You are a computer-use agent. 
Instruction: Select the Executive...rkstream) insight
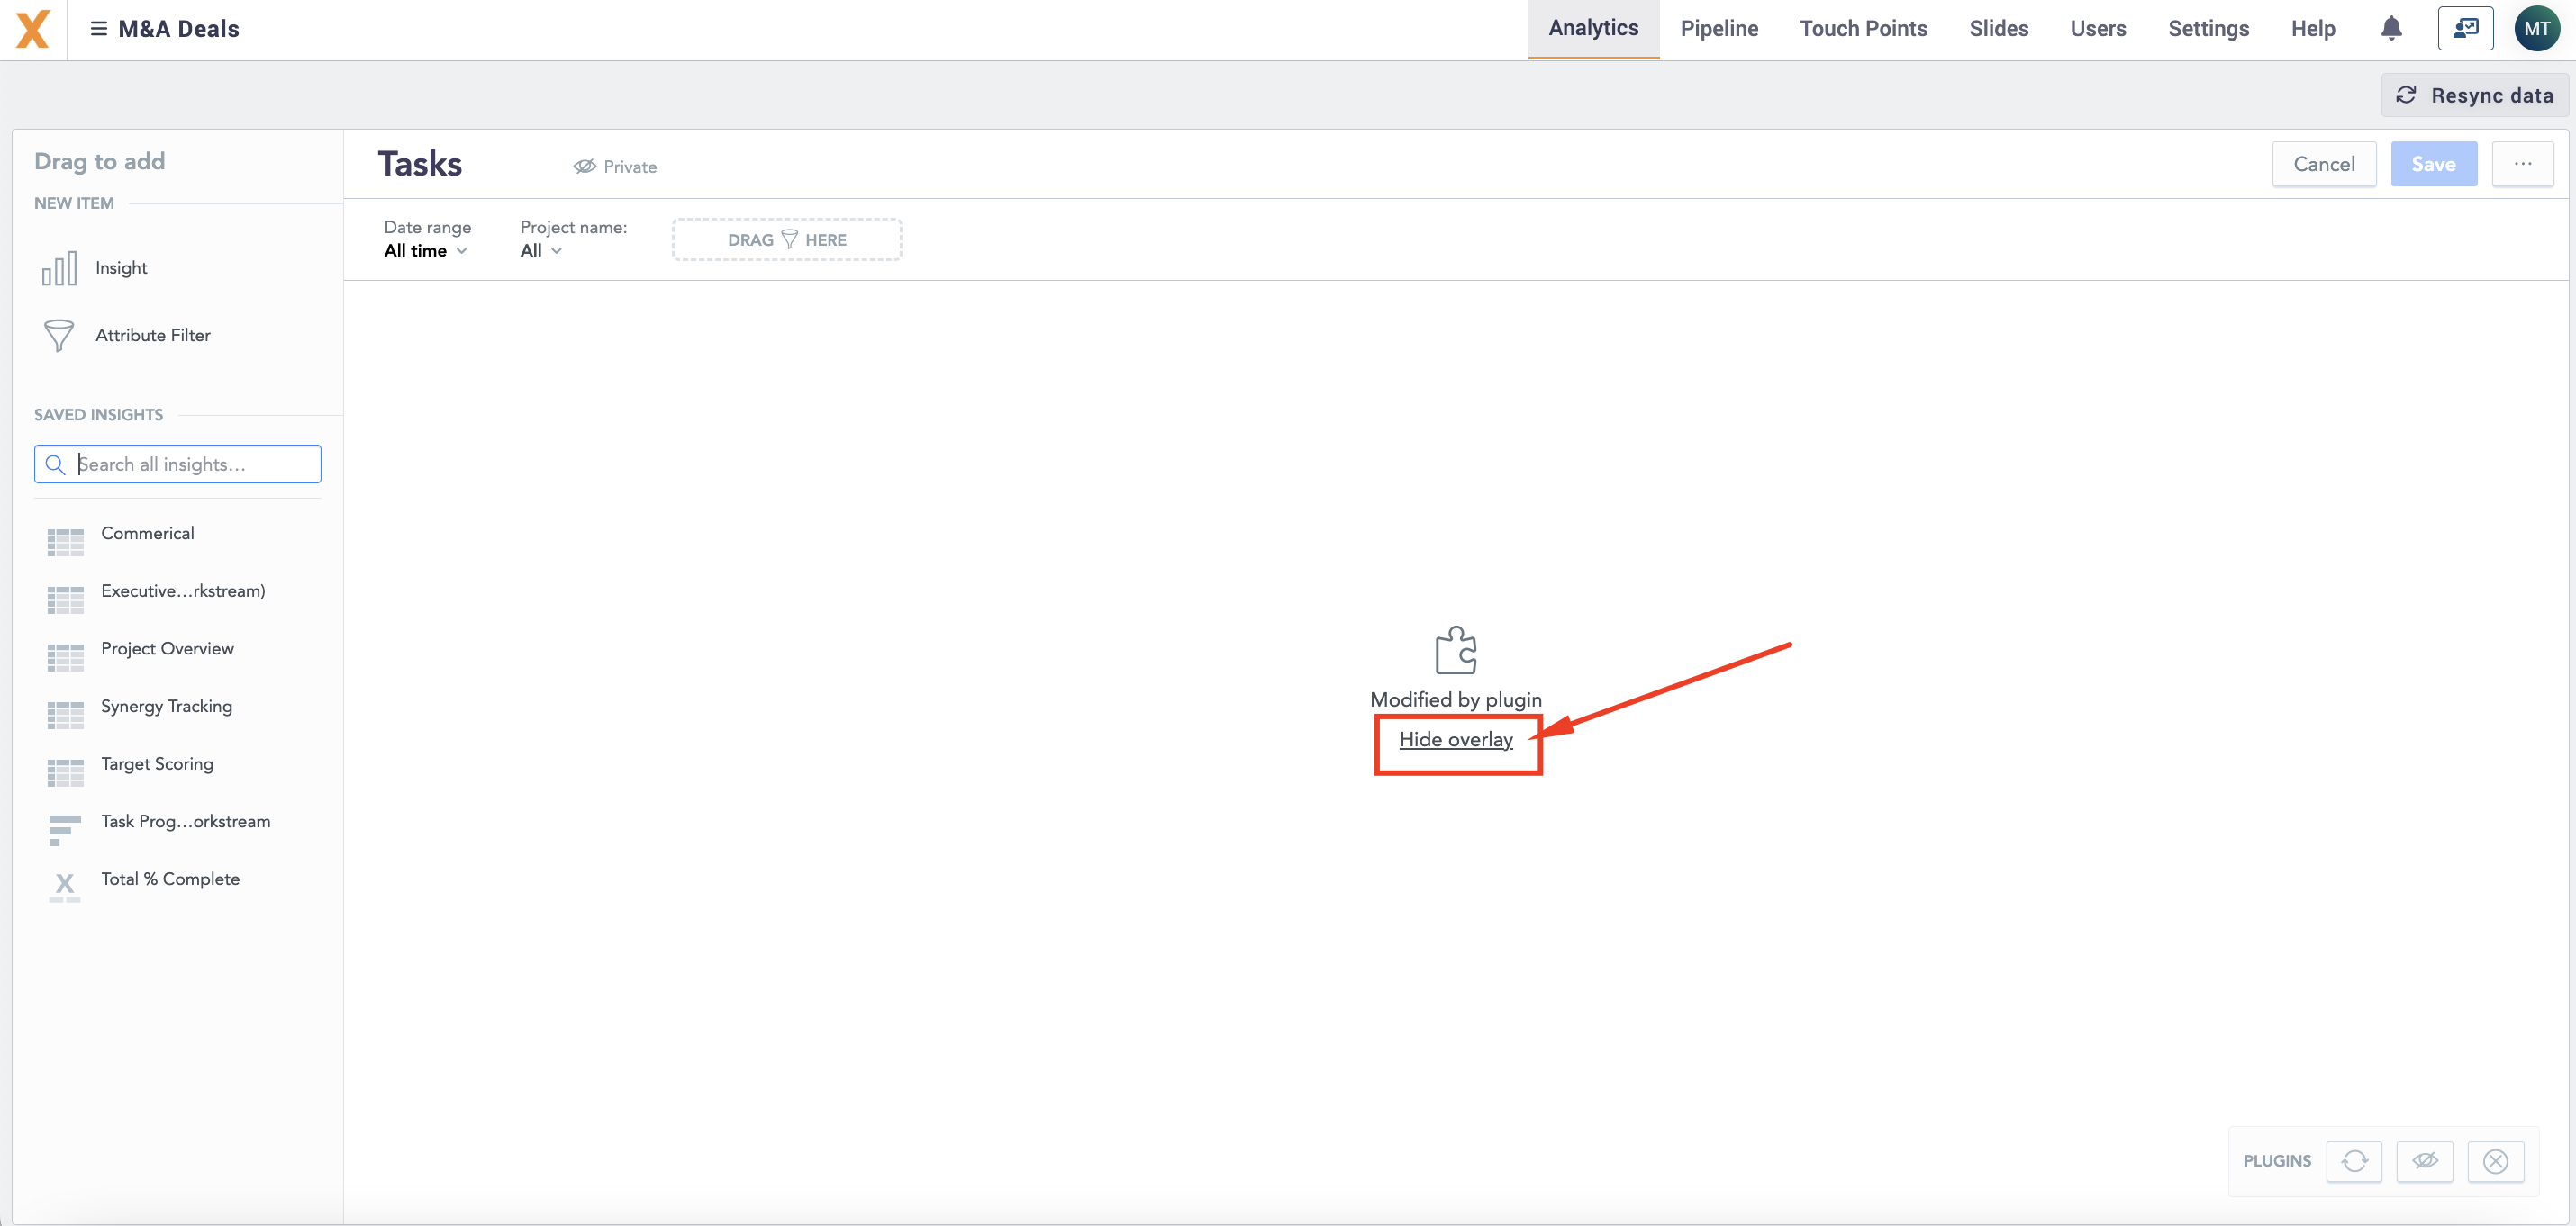coord(183,591)
